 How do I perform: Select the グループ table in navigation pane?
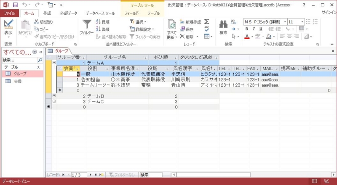click(23, 74)
